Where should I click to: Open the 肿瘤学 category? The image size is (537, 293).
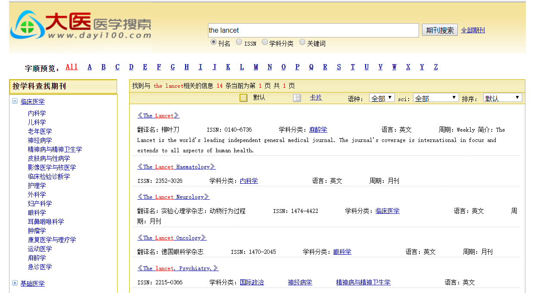[37, 231]
